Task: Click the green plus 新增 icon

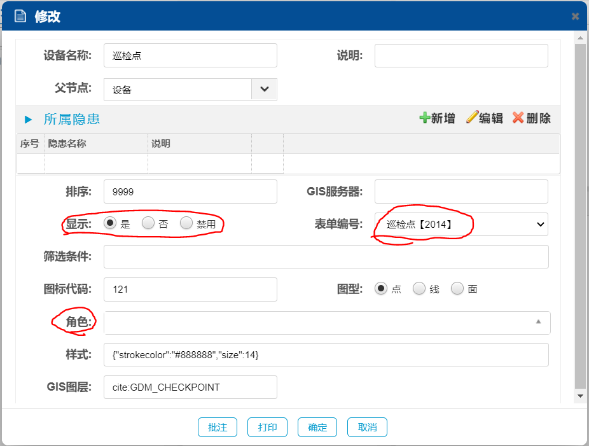Action: (424, 118)
